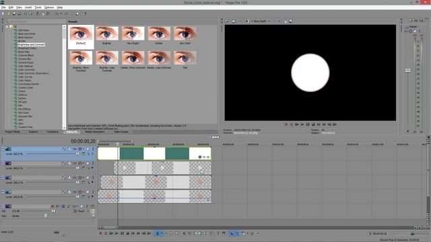Click the What's This help icon
Screen dimensions: 431x242
(85, 13)
